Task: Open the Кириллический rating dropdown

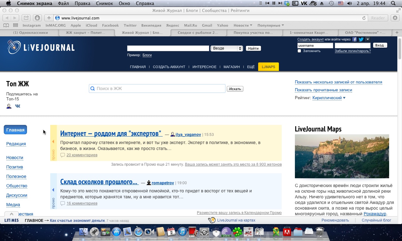Action: 329,98
